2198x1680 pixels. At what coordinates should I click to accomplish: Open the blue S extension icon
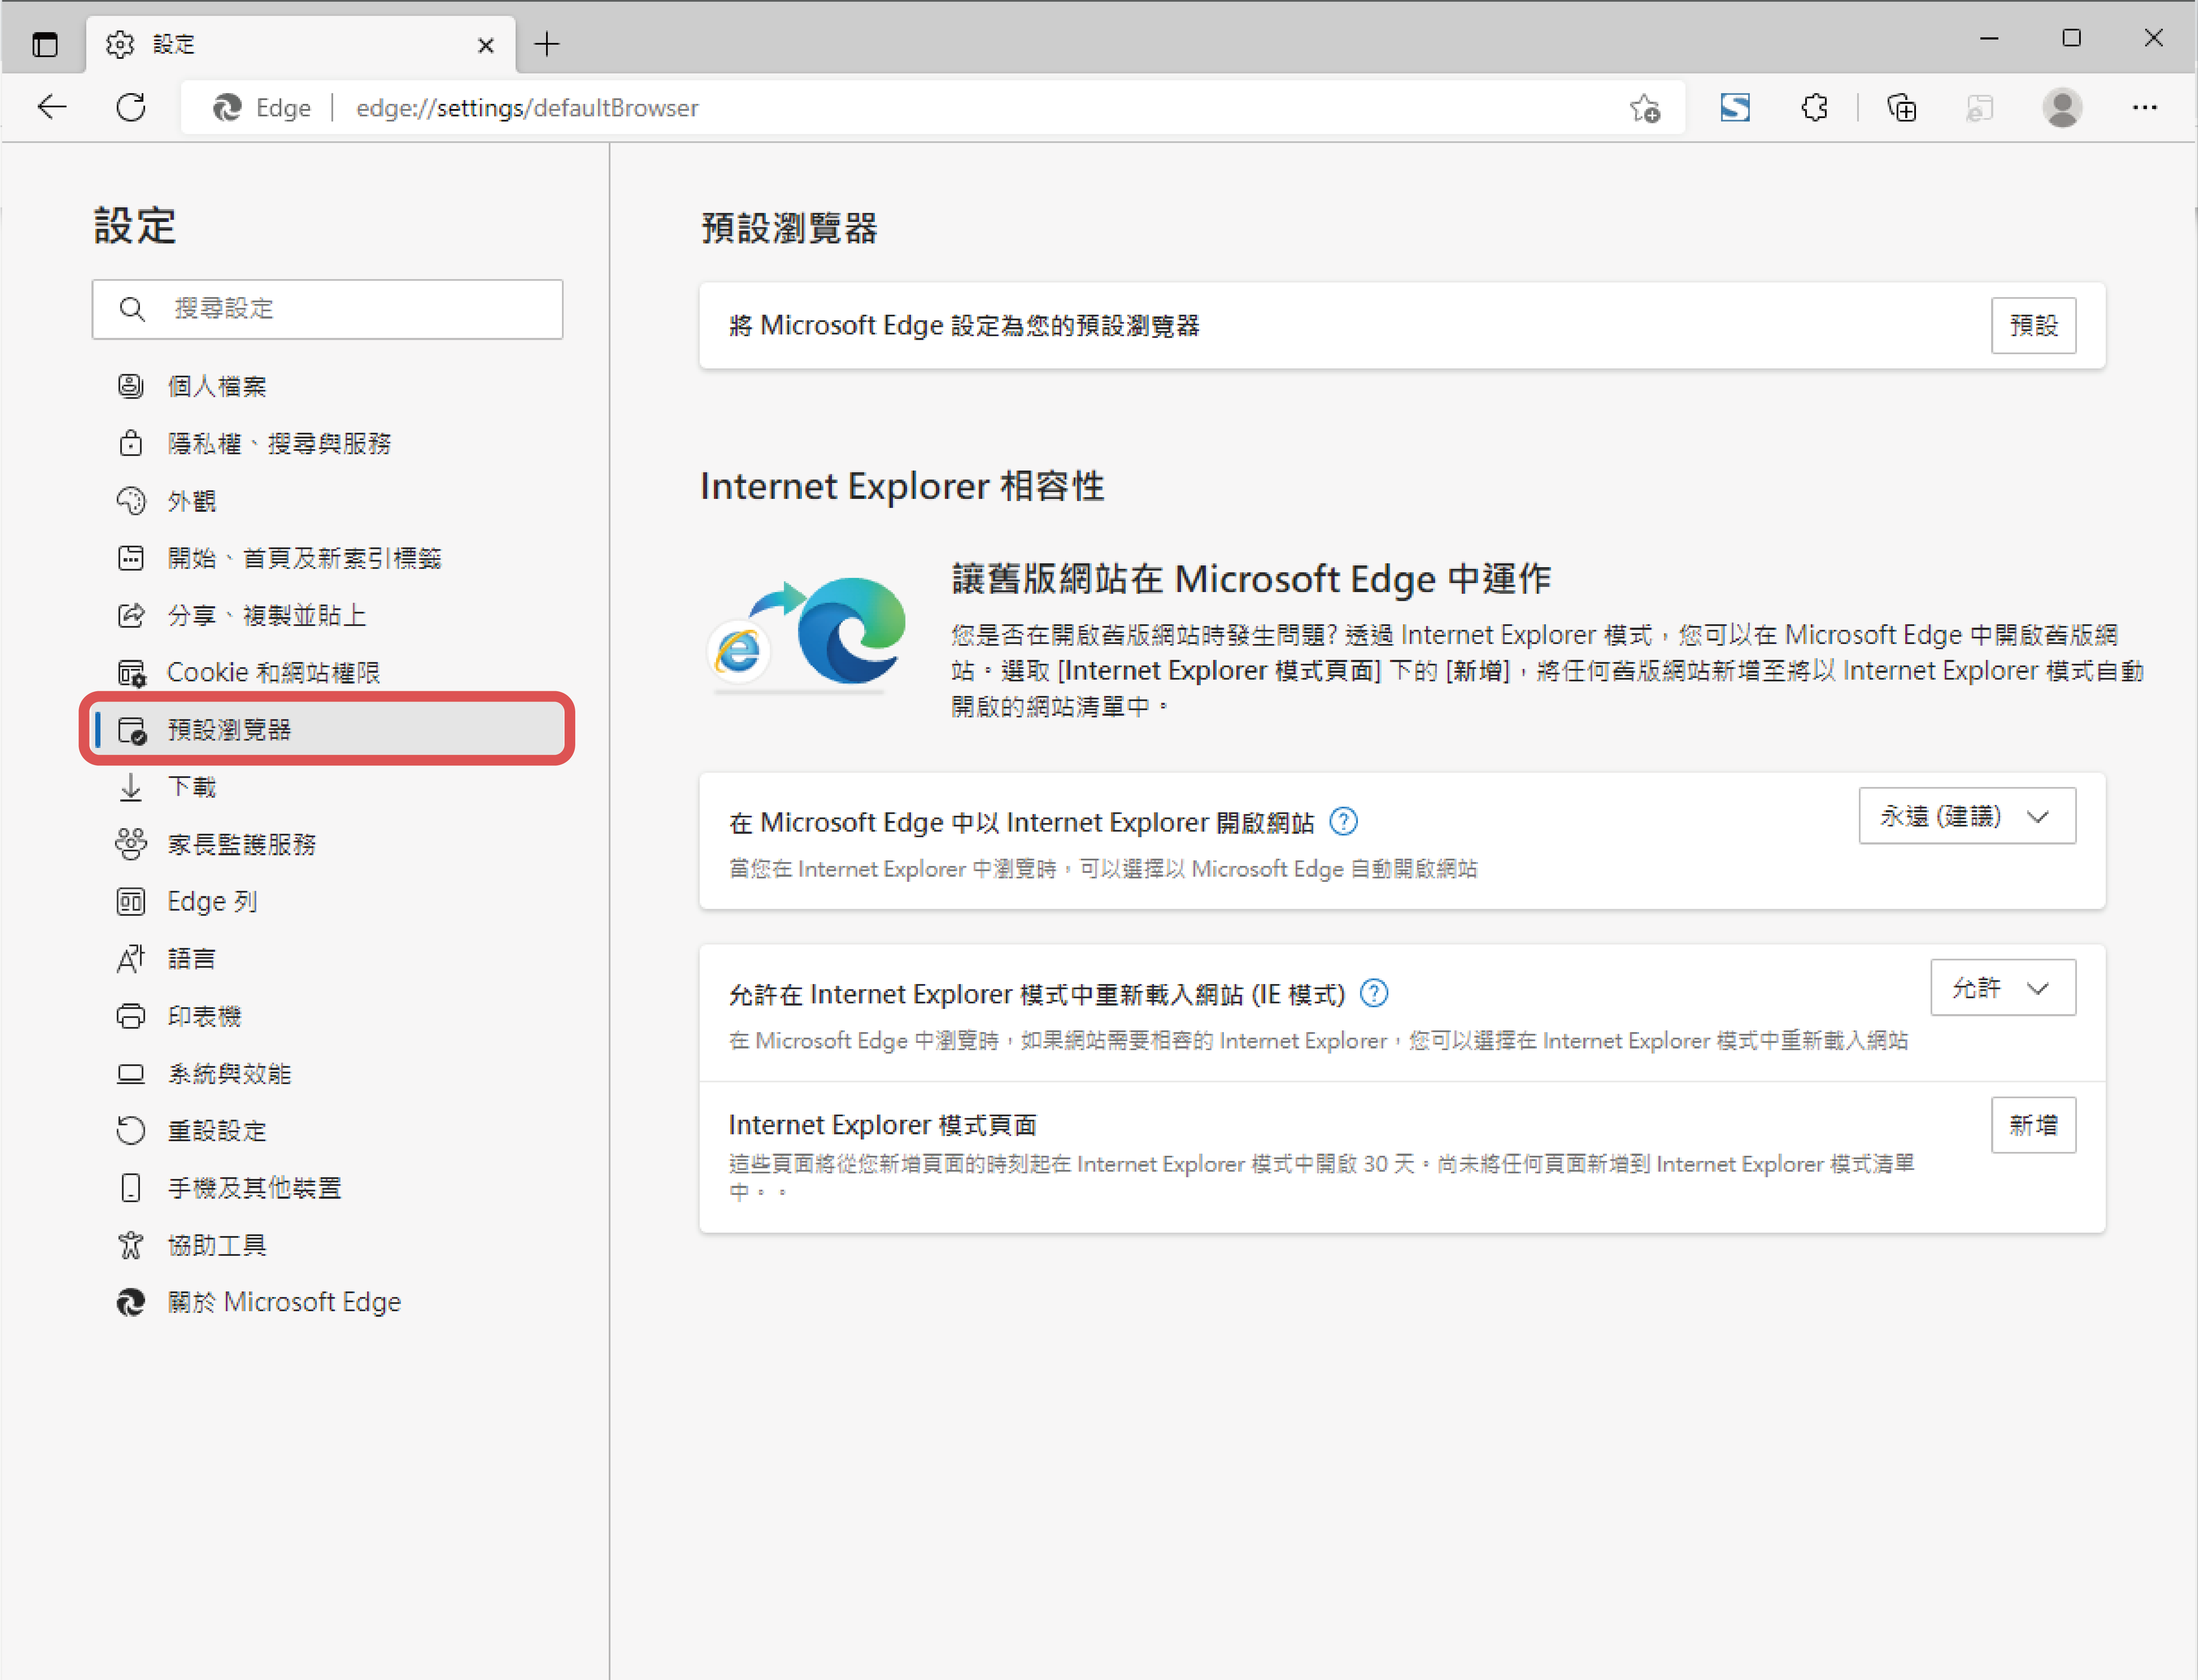pos(1735,107)
